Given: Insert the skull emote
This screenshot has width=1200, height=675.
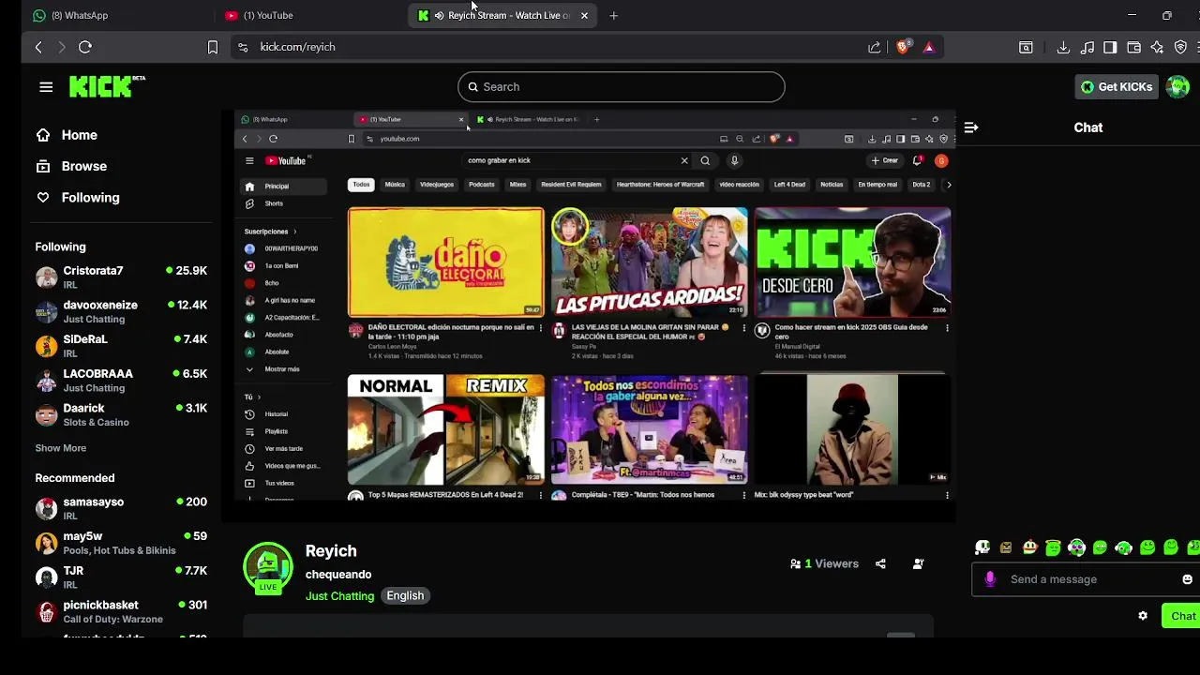Looking at the screenshot, I should click(982, 547).
